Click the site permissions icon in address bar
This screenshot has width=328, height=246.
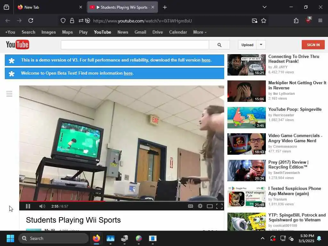(81, 20)
